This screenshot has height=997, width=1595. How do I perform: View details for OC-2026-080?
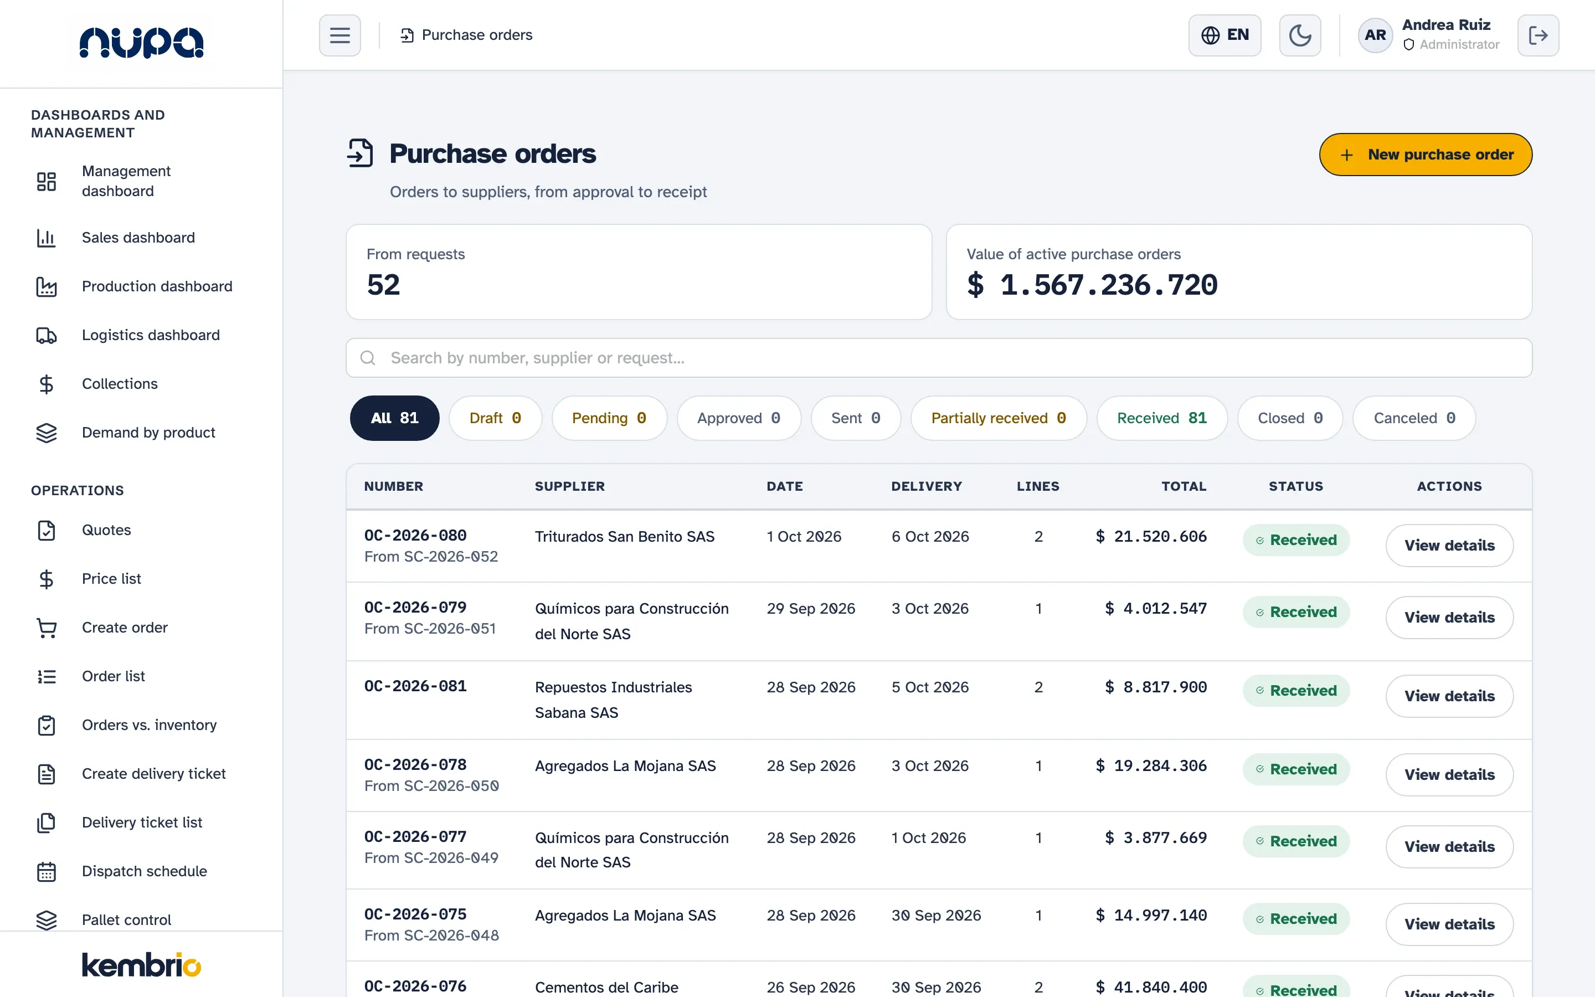tap(1449, 546)
